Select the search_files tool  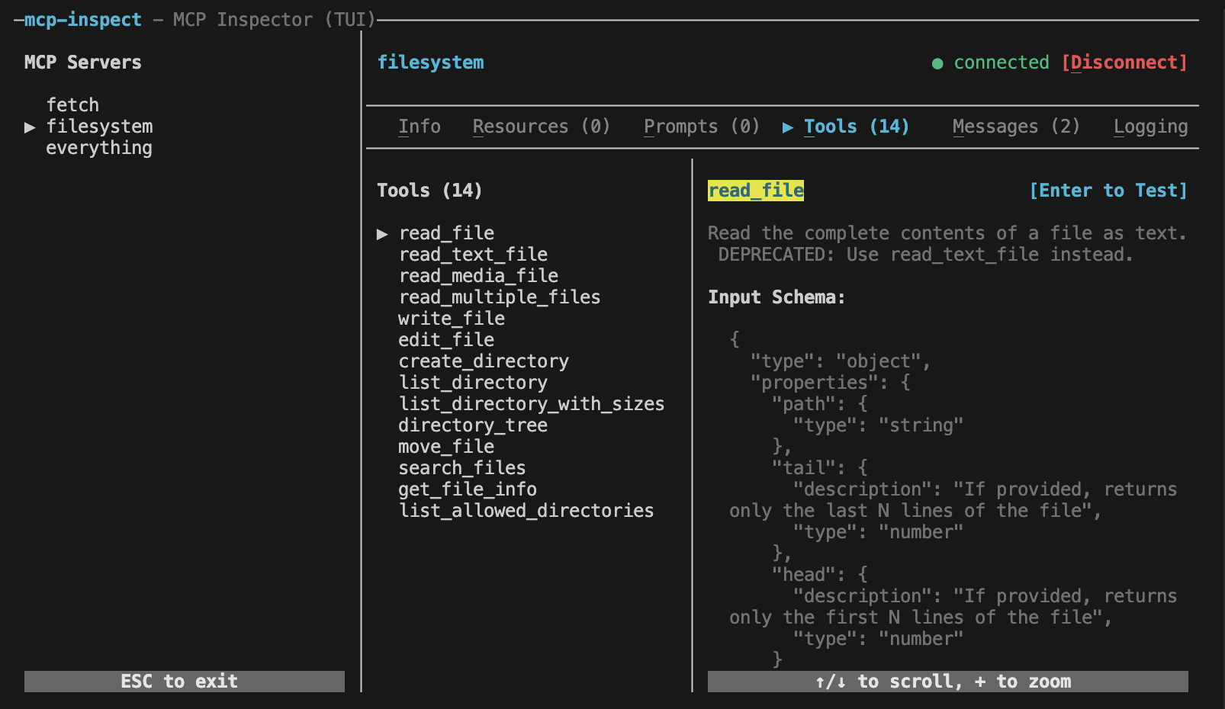pos(461,468)
